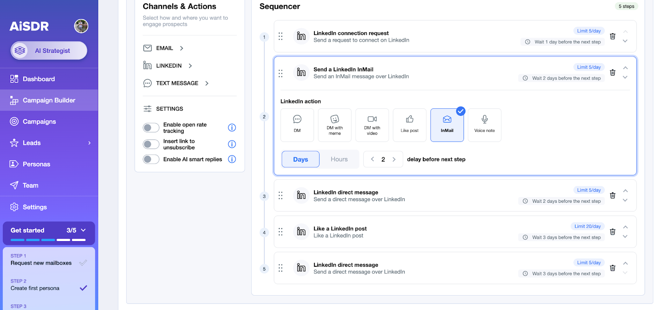The image size is (660, 310).
Task: Click the Get started progress bar
Action: point(48,240)
